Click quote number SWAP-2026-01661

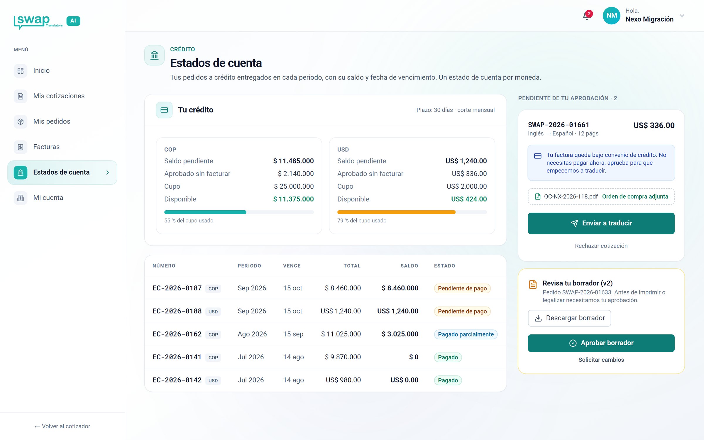(x=559, y=125)
